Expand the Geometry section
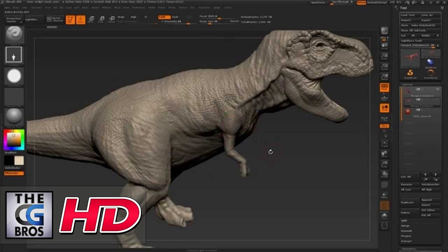This screenshot has height=252, width=448. click(408, 249)
